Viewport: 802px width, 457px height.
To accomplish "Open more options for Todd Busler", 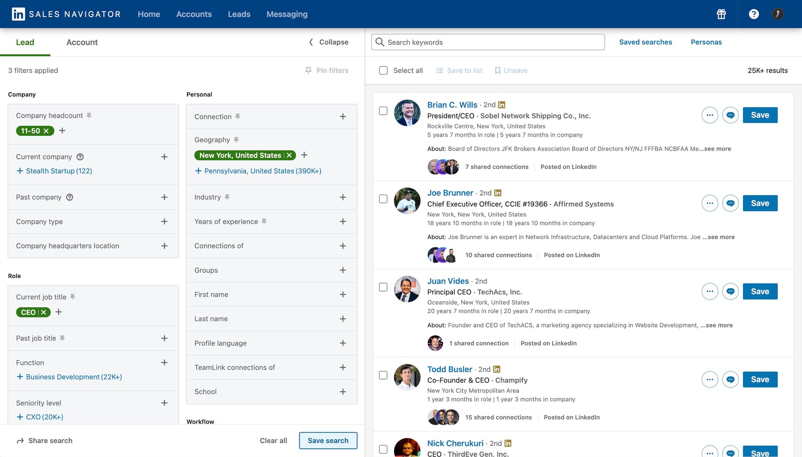I will coord(710,380).
